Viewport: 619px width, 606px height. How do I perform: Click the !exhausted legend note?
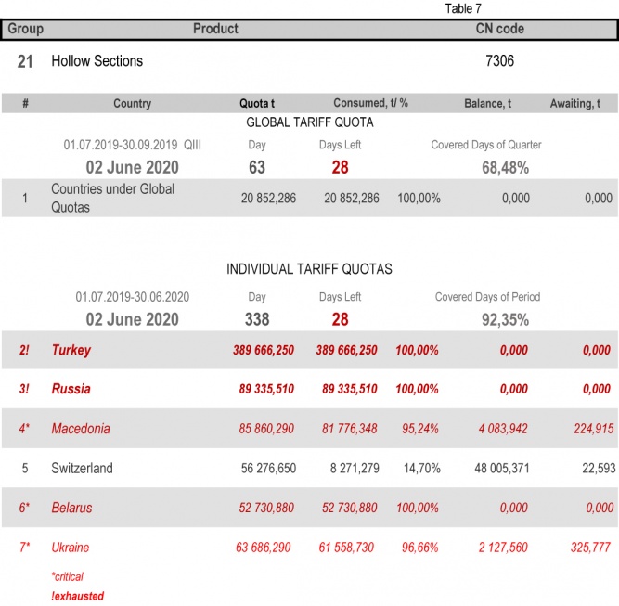pyautogui.click(x=78, y=596)
